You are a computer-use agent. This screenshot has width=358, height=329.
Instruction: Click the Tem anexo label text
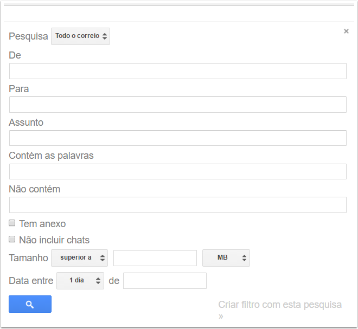click(x=42, y=223)
